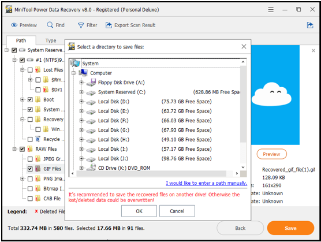Image resolution: width=321 pixels, height=242 pixels.
Task: Click the orange Save button
Action: click(x=290, y=228)
